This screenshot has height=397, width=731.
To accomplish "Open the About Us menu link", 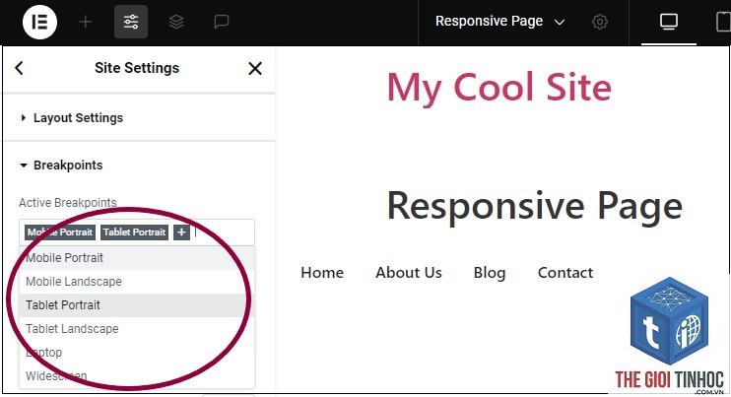I will tap(409, 273).
